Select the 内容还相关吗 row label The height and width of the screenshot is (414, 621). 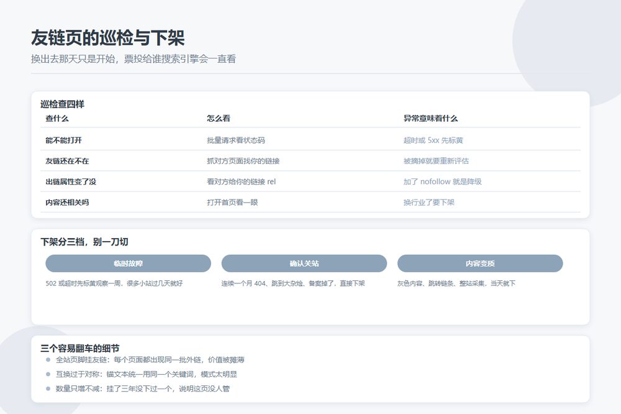pyautogui.click(x=67, y=202)
